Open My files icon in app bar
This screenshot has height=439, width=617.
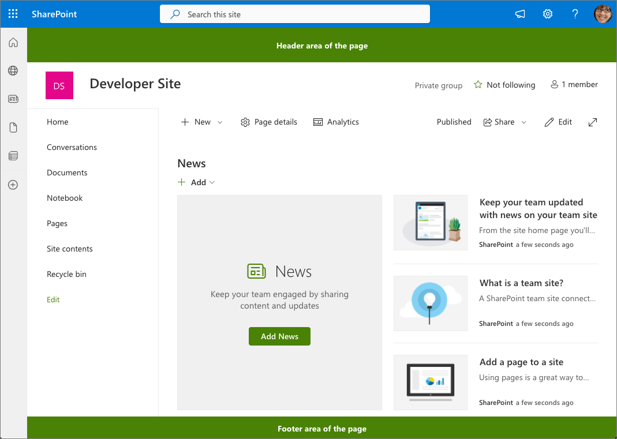[x=13, y=127]
